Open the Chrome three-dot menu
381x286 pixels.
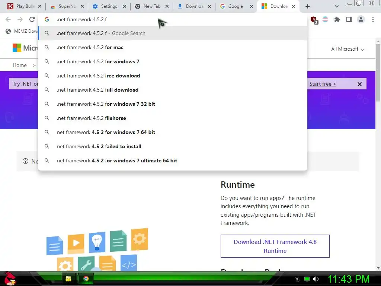[x=373, y=19]
